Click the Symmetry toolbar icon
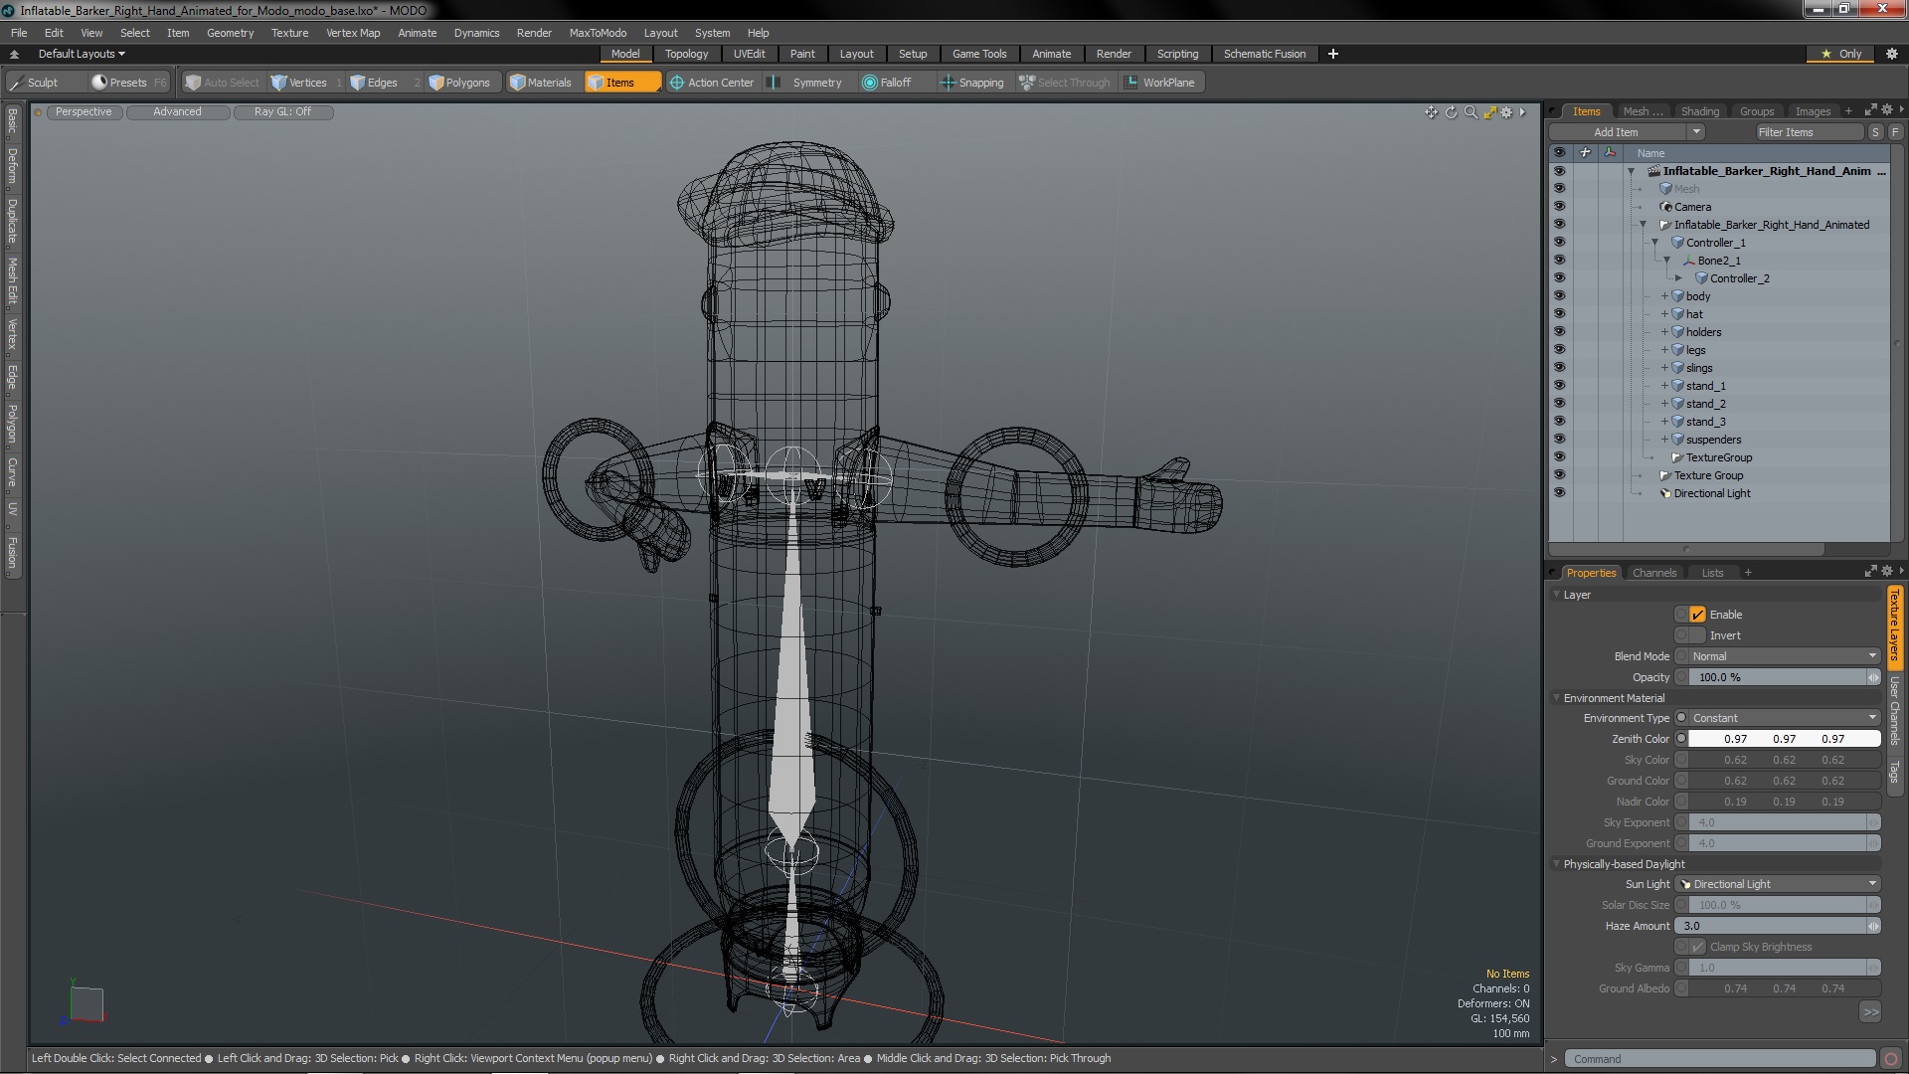This screenshot has height=1074, width=1909. coord(776,83)
